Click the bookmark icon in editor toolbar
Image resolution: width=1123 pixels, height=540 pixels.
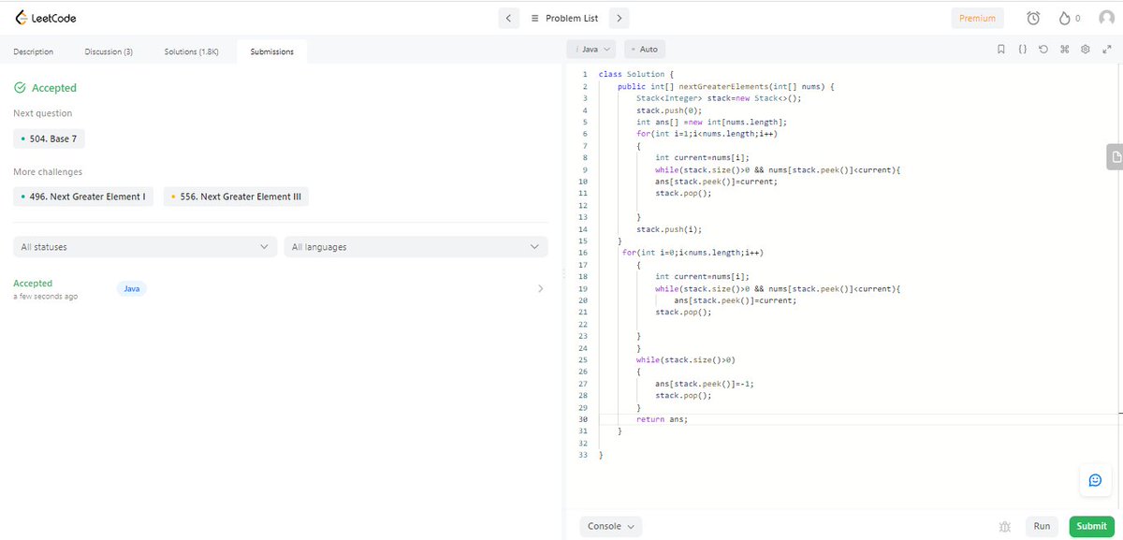[x=1000, y=49]
